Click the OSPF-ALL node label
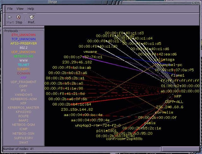The height and width of the screenshot is (154, 202). point(174,102)
